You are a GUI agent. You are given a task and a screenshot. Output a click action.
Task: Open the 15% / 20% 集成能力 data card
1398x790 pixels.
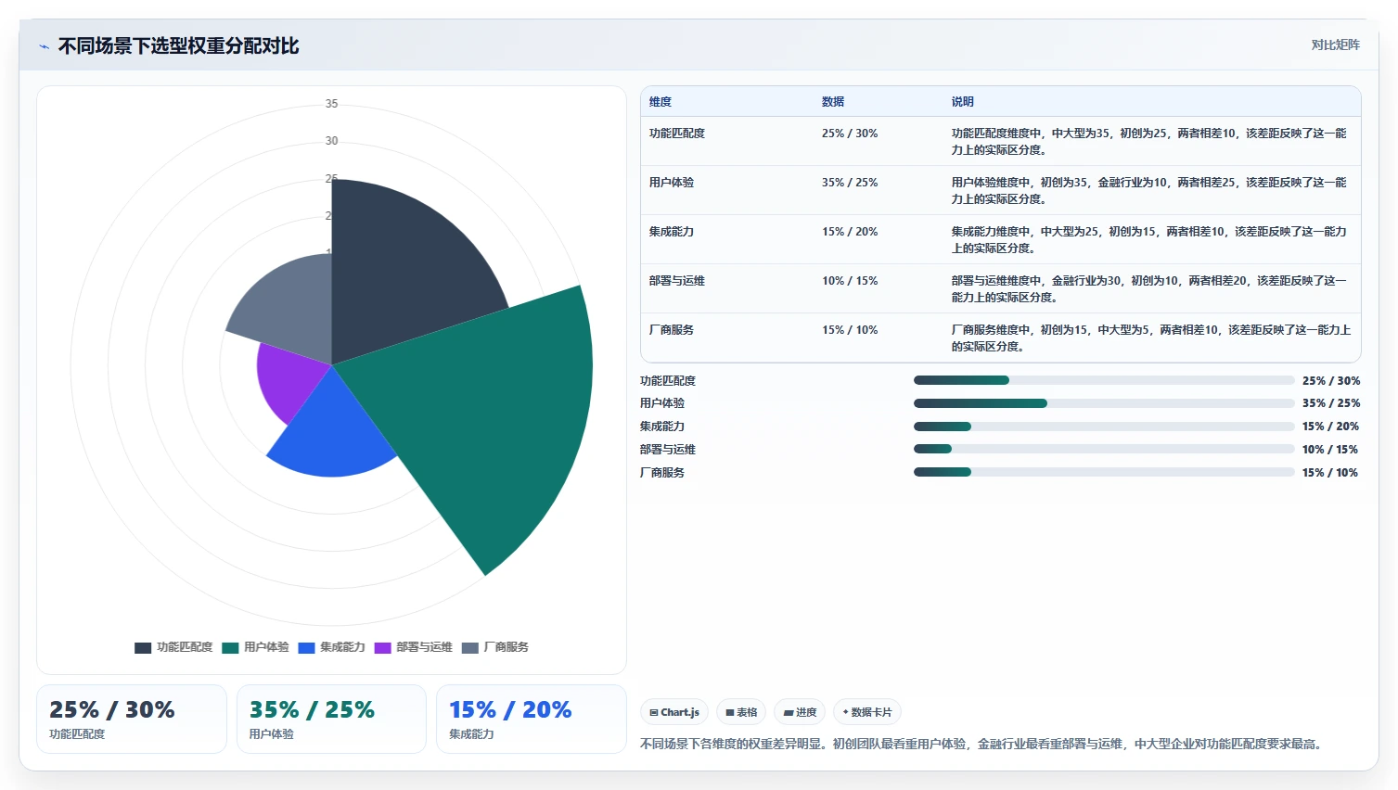[x=532, y=720]
